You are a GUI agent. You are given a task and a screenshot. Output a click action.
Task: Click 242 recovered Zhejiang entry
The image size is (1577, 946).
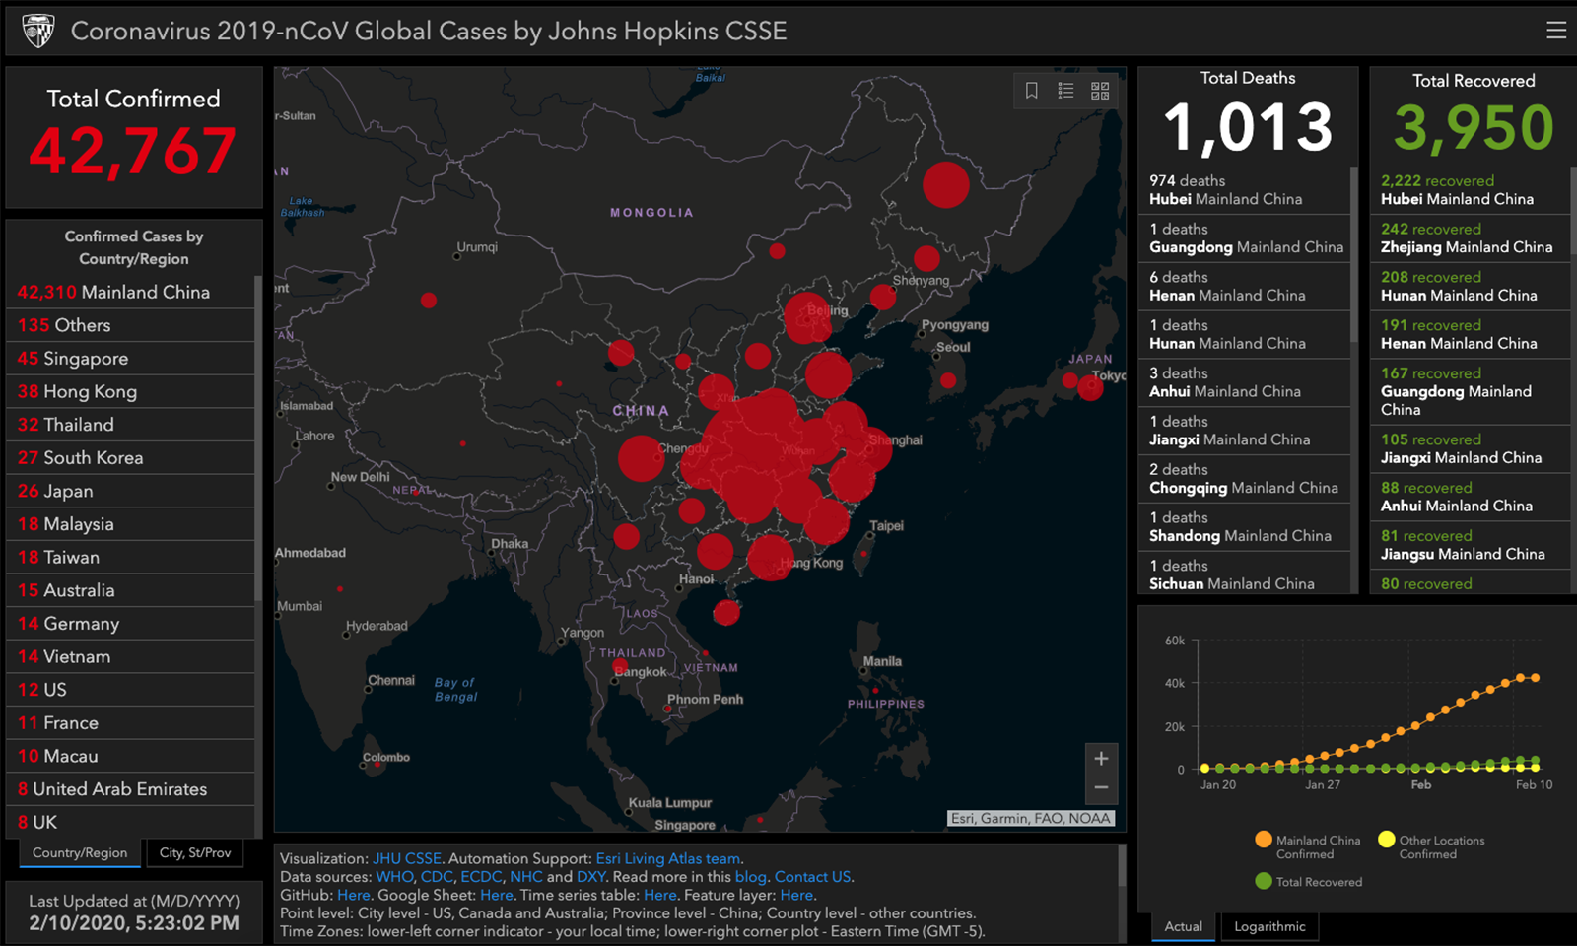pyautogui.click(x=1470, y=238)
